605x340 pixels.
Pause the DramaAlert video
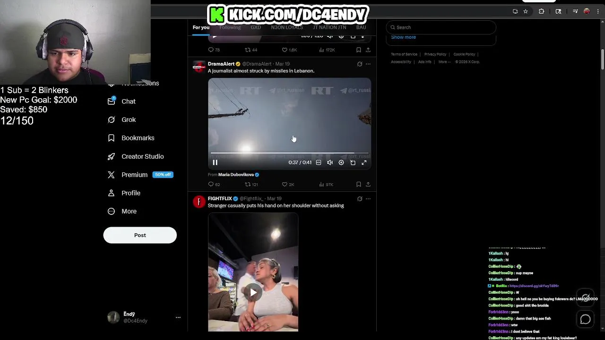[x=215, y=162]
